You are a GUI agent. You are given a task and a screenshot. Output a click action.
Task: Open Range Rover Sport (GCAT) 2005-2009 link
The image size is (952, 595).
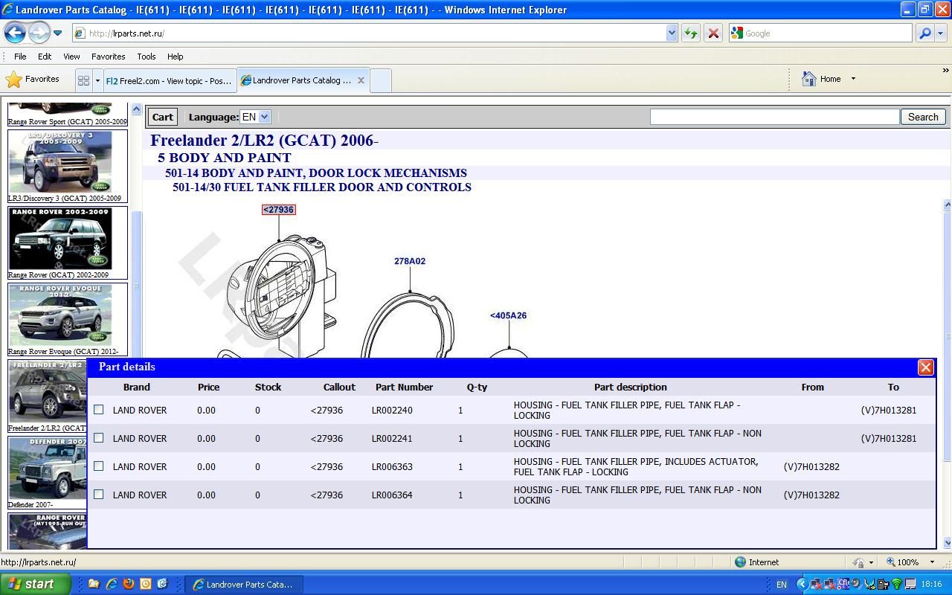[x=67, y=122]
